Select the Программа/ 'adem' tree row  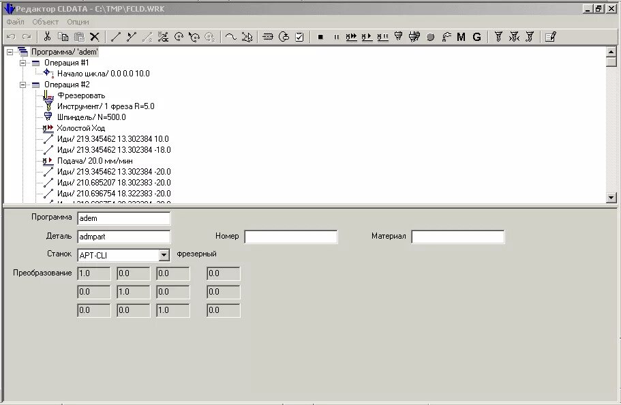coord(65,52)
